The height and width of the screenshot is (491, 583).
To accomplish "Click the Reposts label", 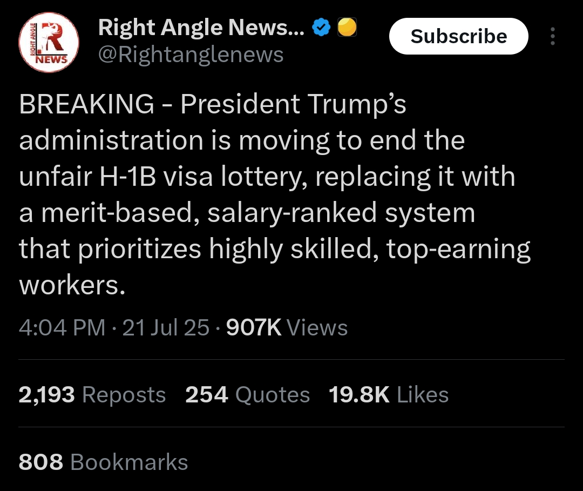I will 124,395.
